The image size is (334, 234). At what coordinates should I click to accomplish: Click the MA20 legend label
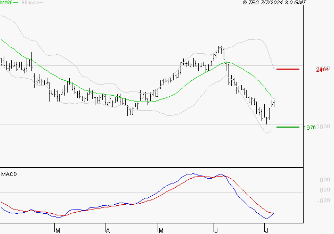(6, 3)
